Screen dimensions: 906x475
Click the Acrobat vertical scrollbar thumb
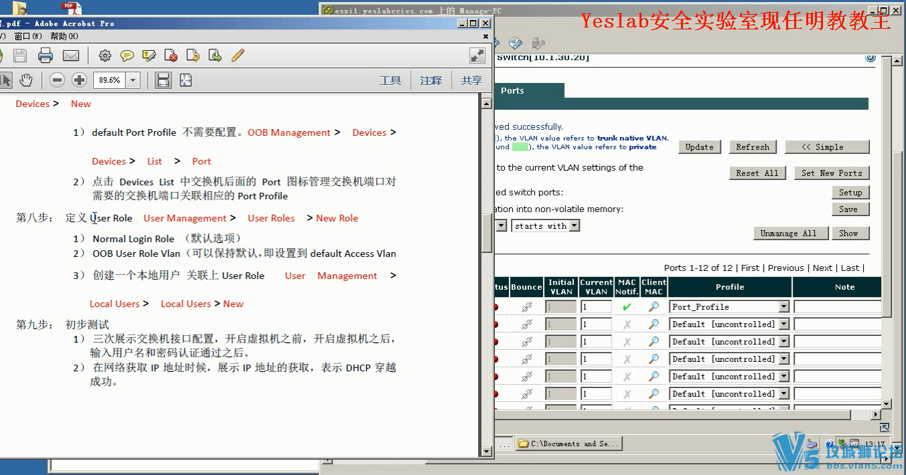tap(487, 231)
